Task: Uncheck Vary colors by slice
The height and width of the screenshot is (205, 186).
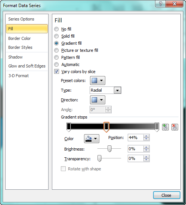Action: coord(57,72)
